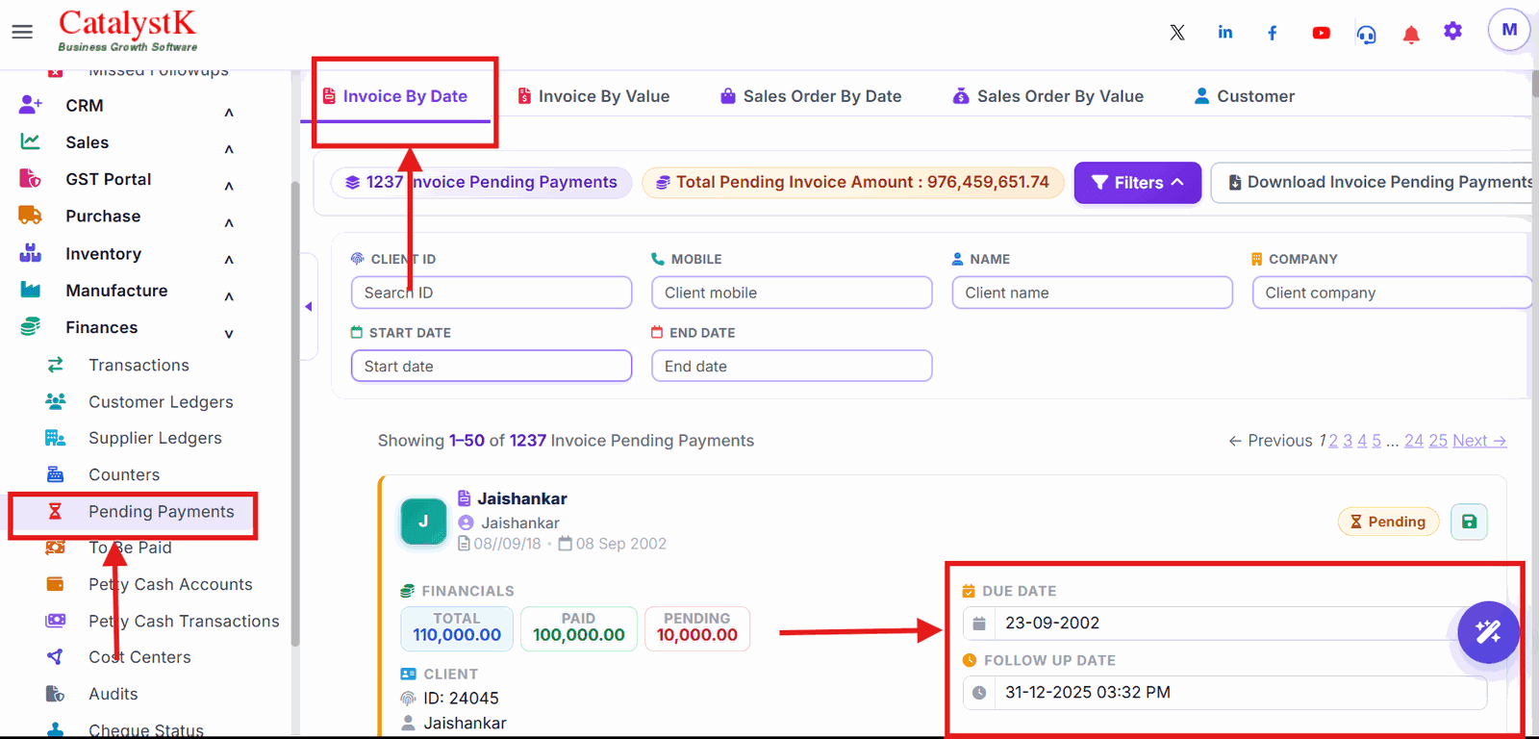Open the X (Twitter) social link
1539x739 pixels.
[x=1177, y=33]
